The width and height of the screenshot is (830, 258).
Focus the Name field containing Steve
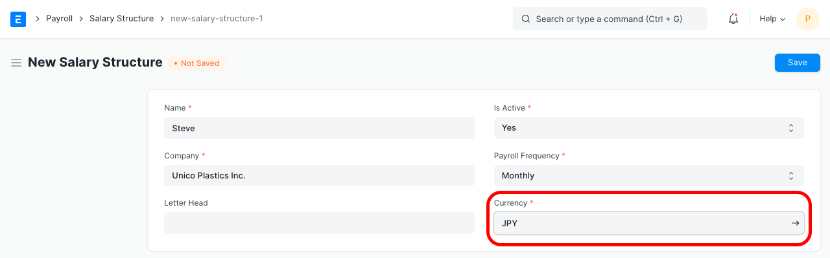click(319, 128)
